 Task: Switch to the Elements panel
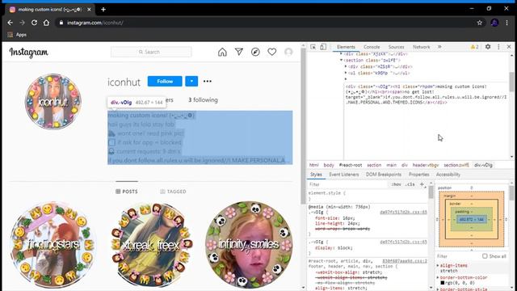pyautogui.click(x=346, y=47)
